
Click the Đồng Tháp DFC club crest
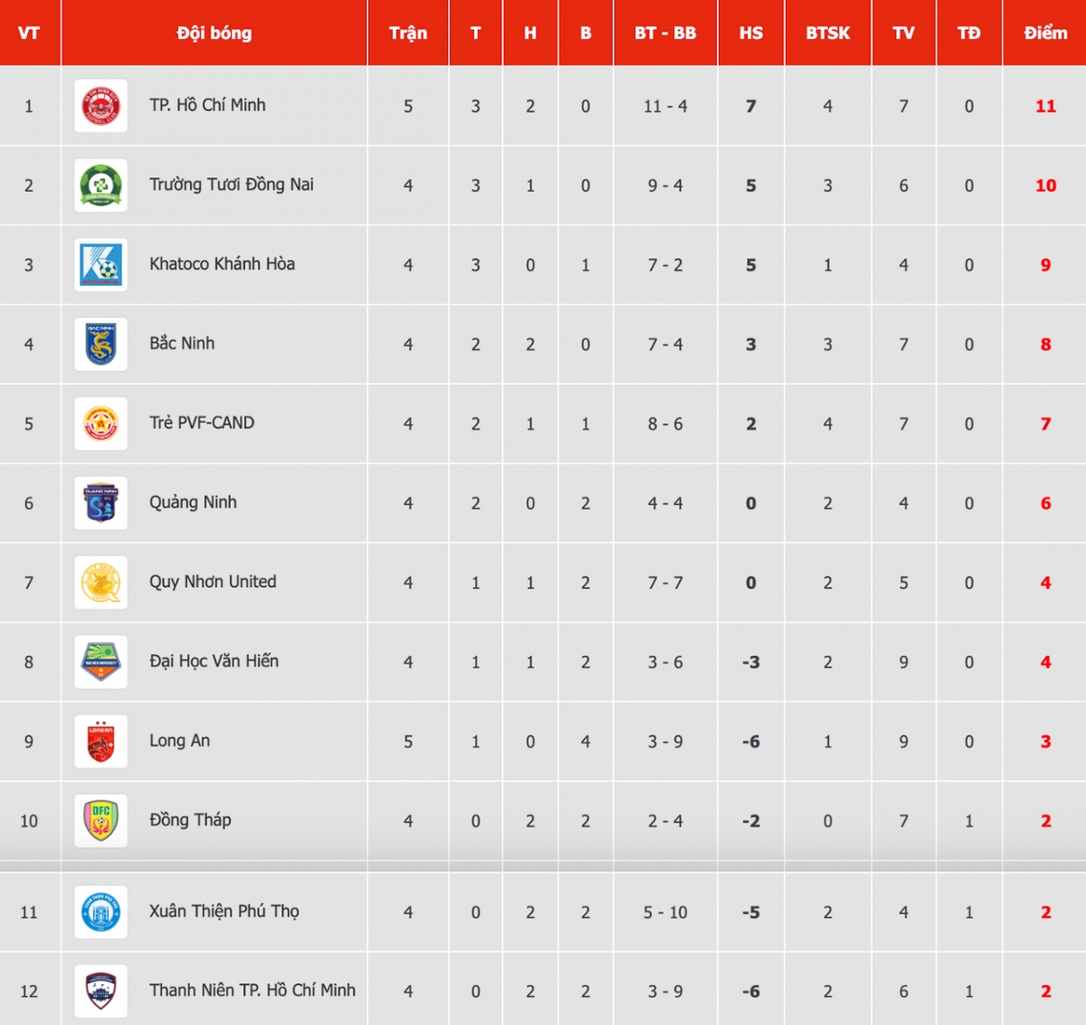click(x=100, y=821)
